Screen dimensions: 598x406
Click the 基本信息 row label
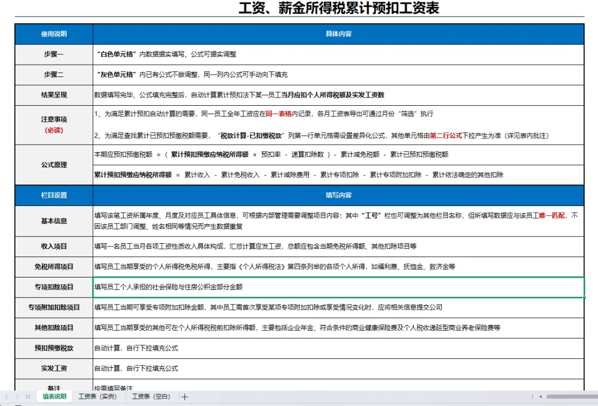point(54,221)
